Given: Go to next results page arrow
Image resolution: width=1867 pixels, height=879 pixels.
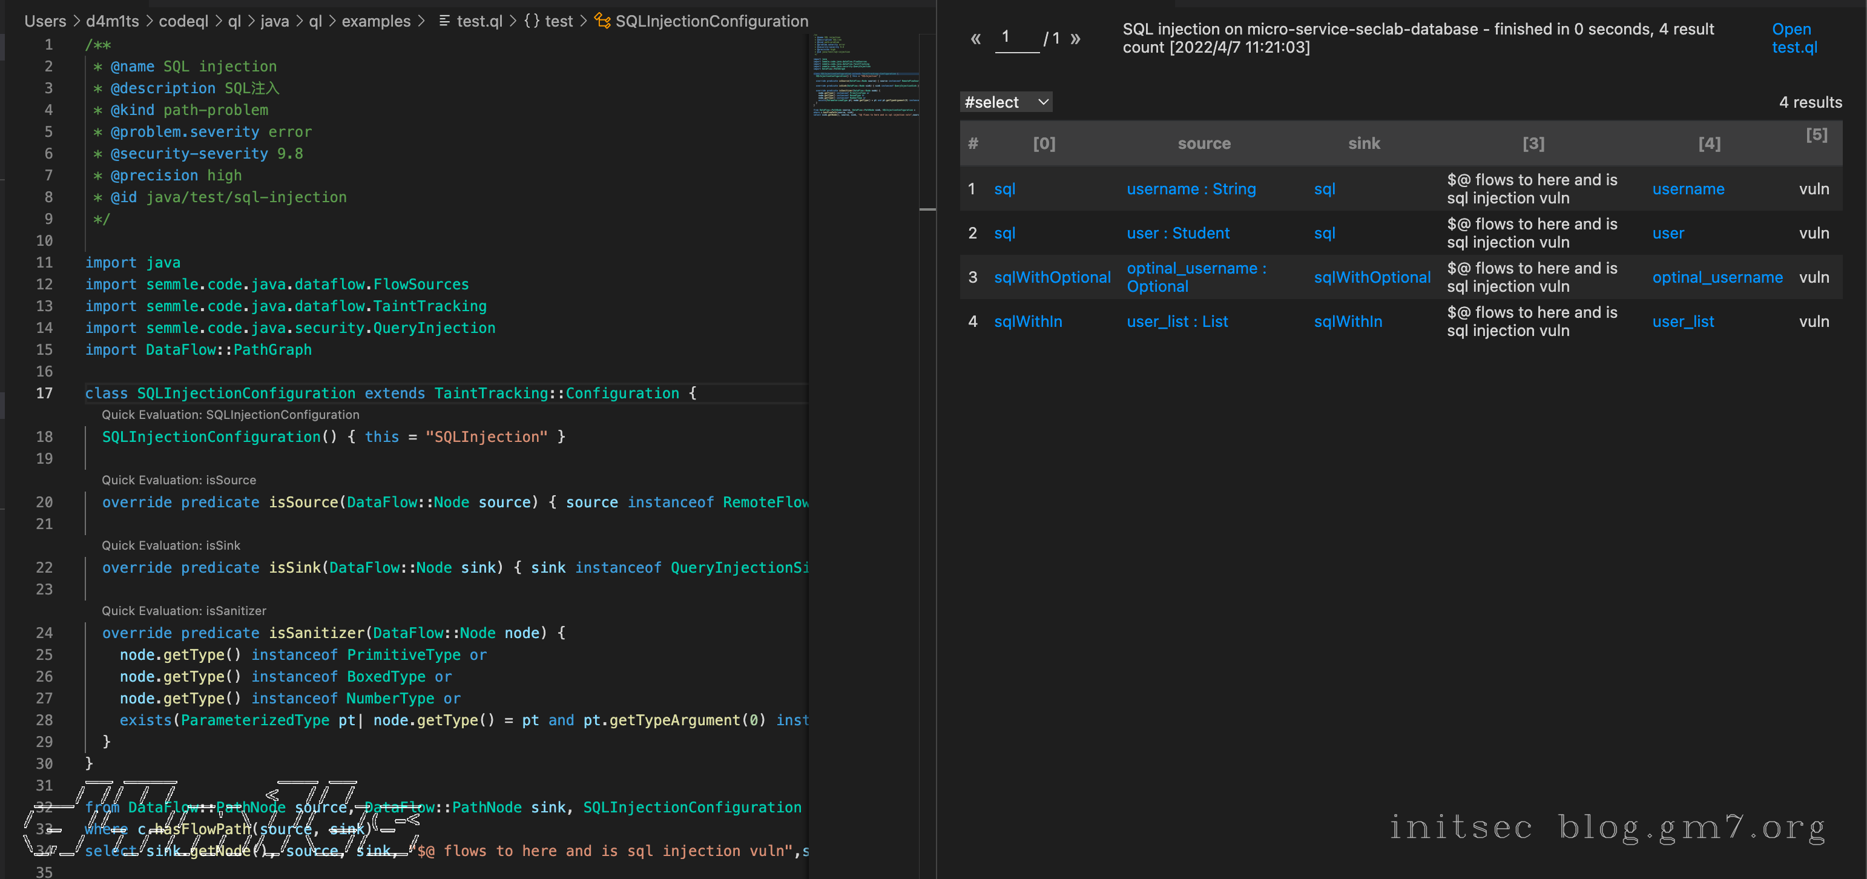Looking at the screenshot, I should 1076,38.
